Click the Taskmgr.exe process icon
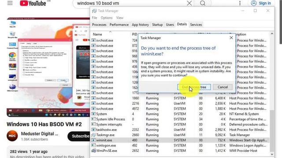Image resolution: width=282 pixels, height=158 pixels. click(x=93, y=135)
